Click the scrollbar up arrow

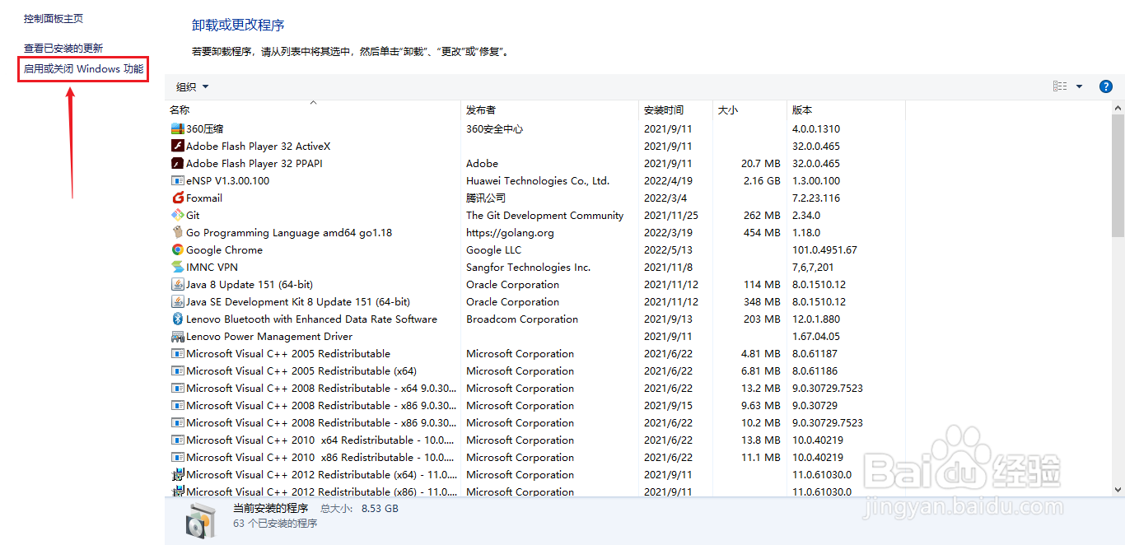point(1118,108)
